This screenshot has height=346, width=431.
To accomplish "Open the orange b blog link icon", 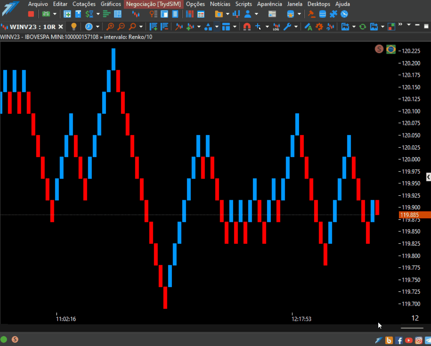I will click(389, 340).
